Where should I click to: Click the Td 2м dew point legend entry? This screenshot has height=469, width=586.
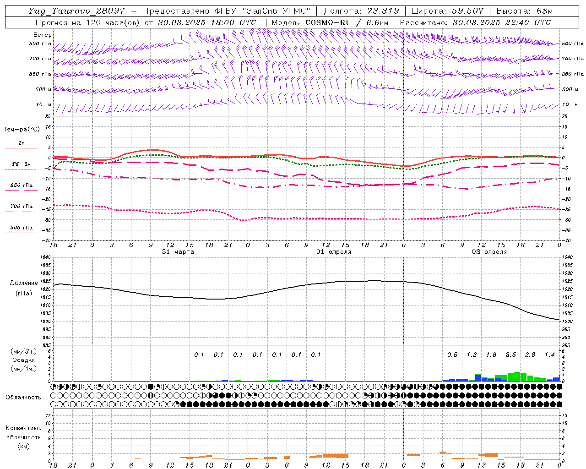coord(22,164)
